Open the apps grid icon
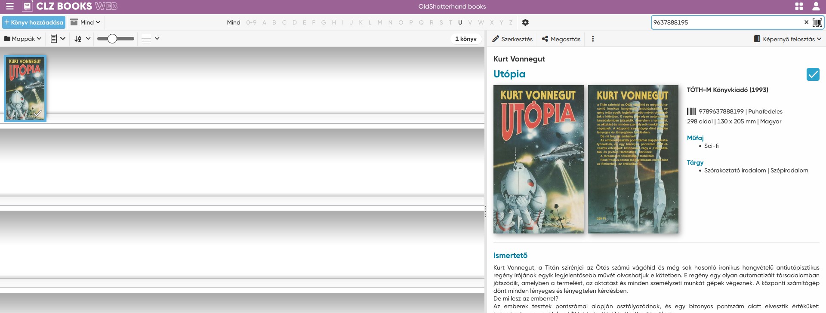This screenshot has width=826, height=313. pyautogui.click(x=799, y=6)
